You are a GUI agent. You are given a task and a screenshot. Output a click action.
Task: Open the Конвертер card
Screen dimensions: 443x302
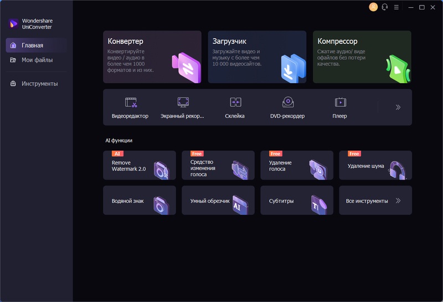pos(152,57)
